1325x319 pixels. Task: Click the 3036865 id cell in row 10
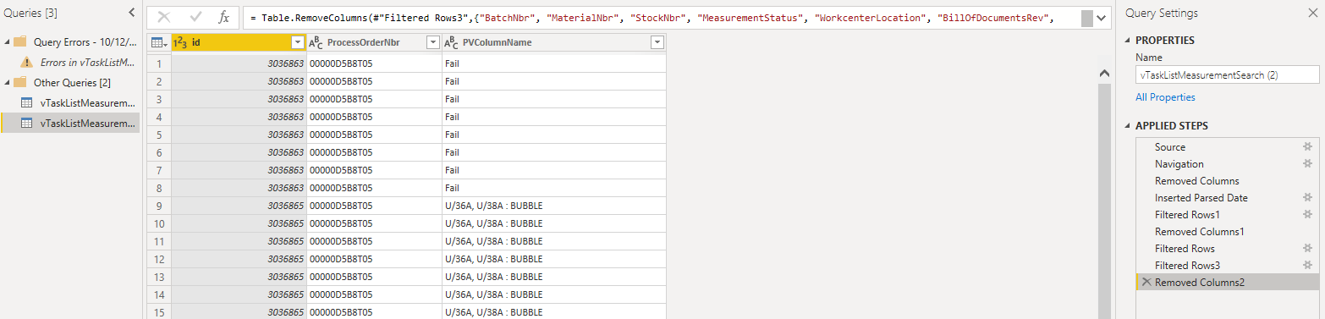point(239,223)
